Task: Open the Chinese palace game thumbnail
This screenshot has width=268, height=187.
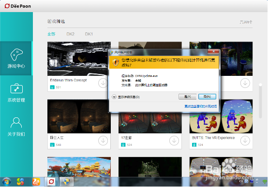Action: (x=79, y=167)
